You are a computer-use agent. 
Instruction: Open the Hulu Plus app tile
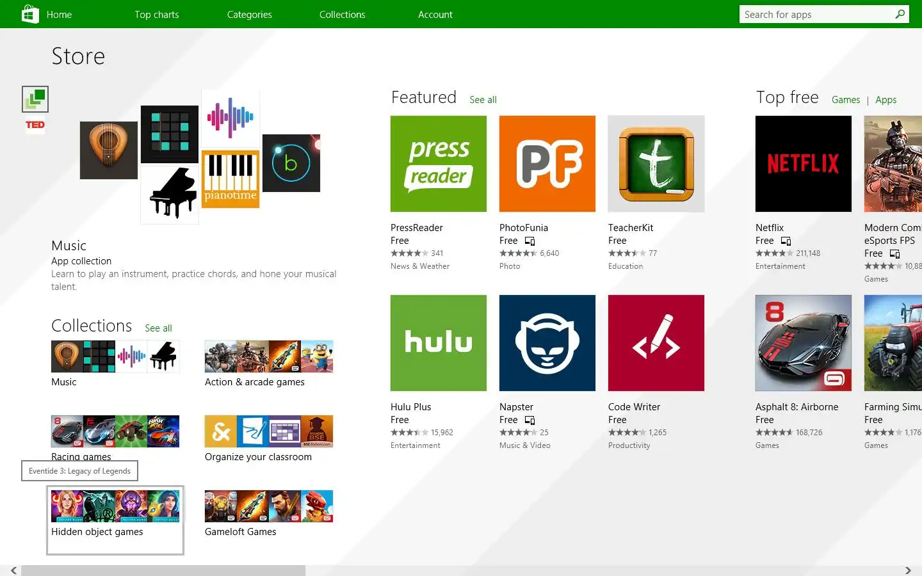click(439, 343)
